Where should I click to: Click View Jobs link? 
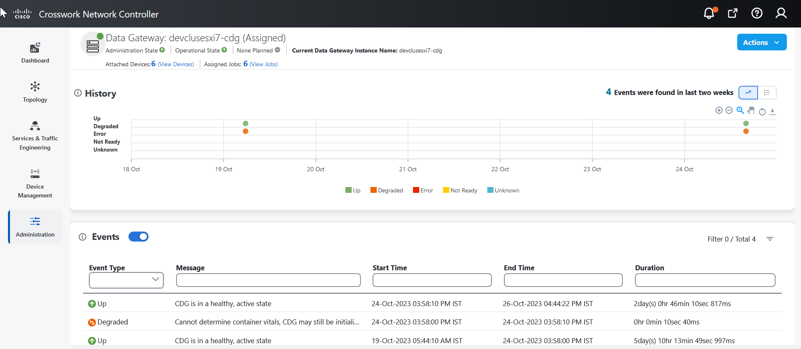(x=264, y=64)
